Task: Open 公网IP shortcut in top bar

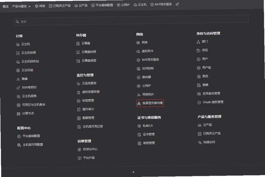Action: pyautogui.click(x=123, y=5)
